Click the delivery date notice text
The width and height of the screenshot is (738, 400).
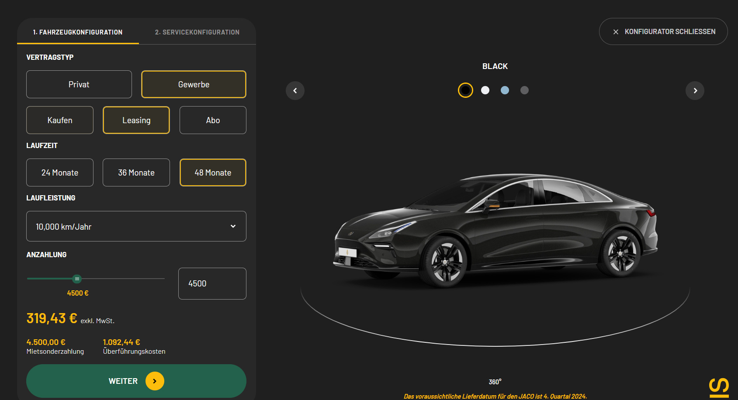coord(495,397)
